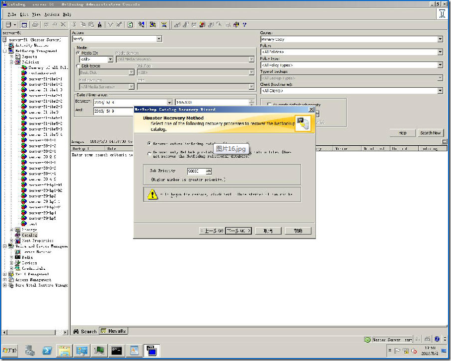Viewport: 451px width, 361px height.
Task: Click the Paste toolbar icon
Action: coord(91,25)
